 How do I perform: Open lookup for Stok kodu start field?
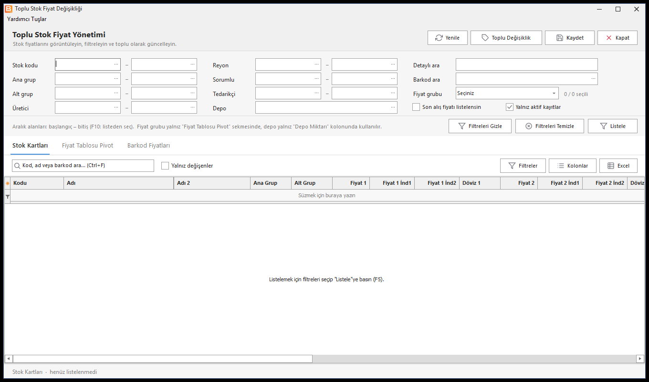(116, 64)
